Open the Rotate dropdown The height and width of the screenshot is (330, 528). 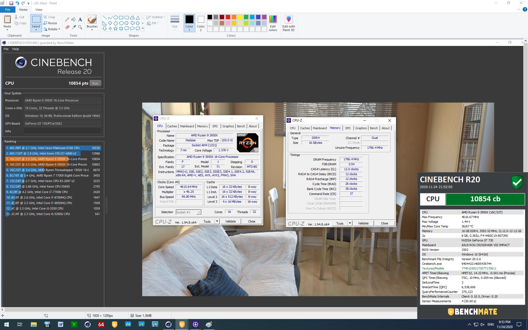point(52,29)
